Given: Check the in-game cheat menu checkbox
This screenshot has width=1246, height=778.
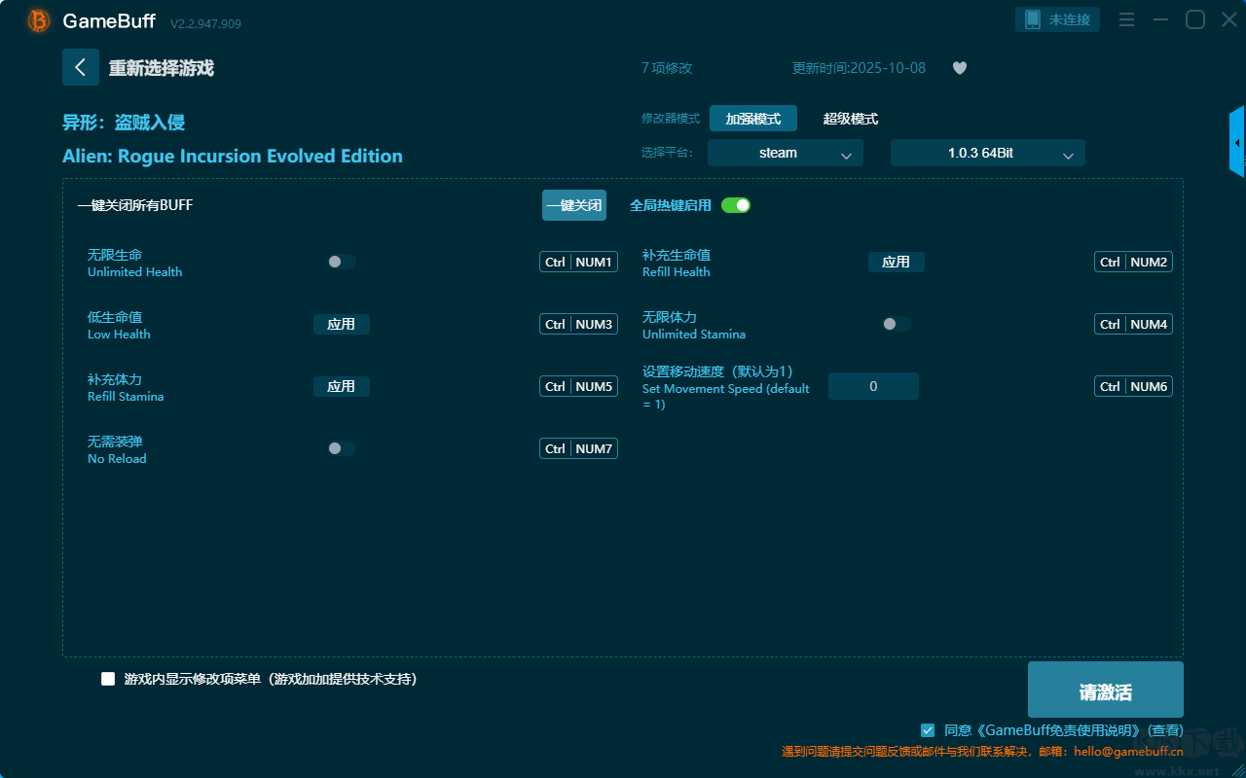Looking at the screenshot, I should tap(108, 679).
